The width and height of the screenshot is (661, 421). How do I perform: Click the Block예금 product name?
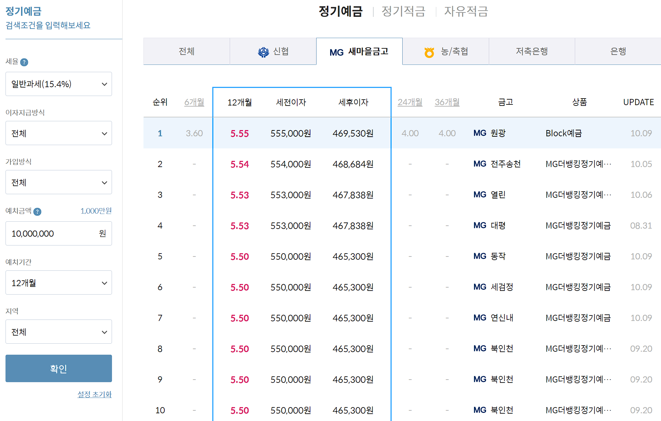[x=564, y=133]
